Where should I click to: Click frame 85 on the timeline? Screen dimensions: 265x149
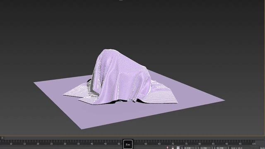tap(213, 144)
